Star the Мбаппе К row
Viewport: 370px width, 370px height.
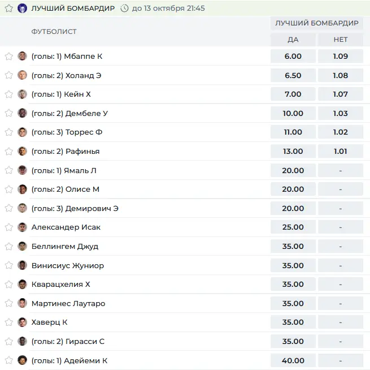(9, 56)
